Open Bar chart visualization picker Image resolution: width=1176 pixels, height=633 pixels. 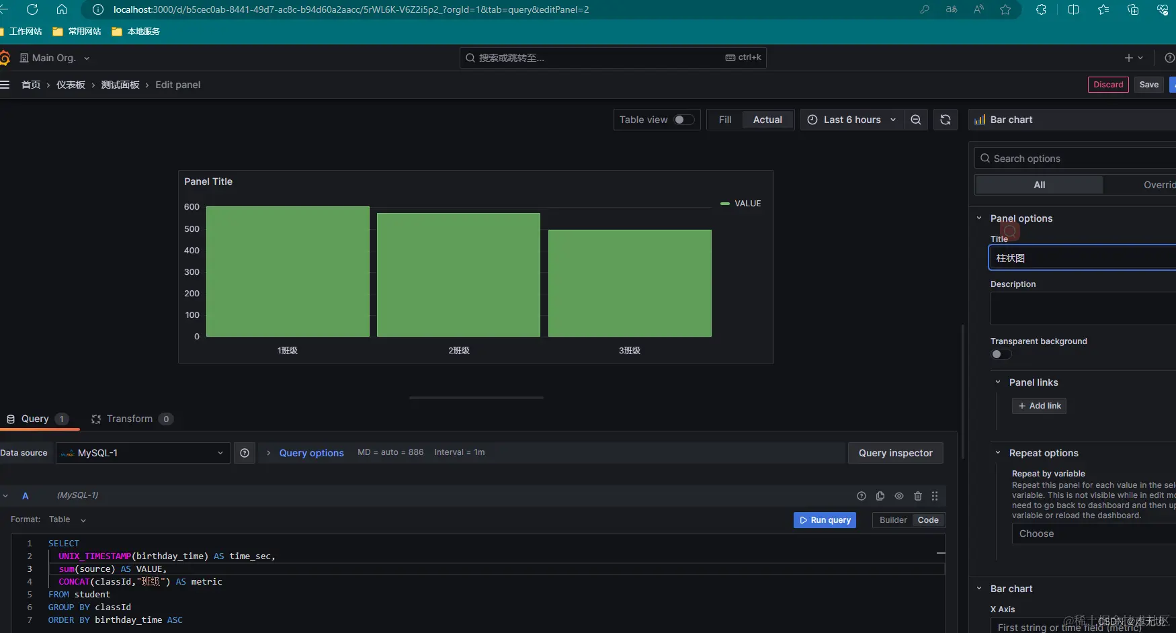point(1073,120)
